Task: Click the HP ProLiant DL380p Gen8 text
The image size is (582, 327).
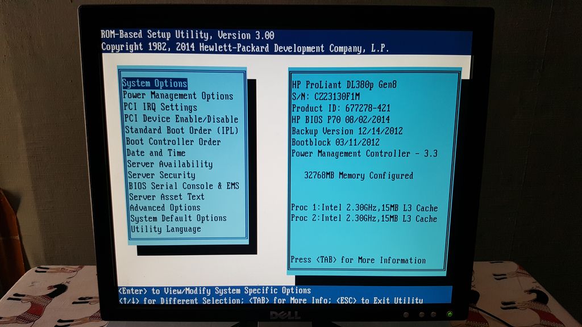Action: coord(344,85)
